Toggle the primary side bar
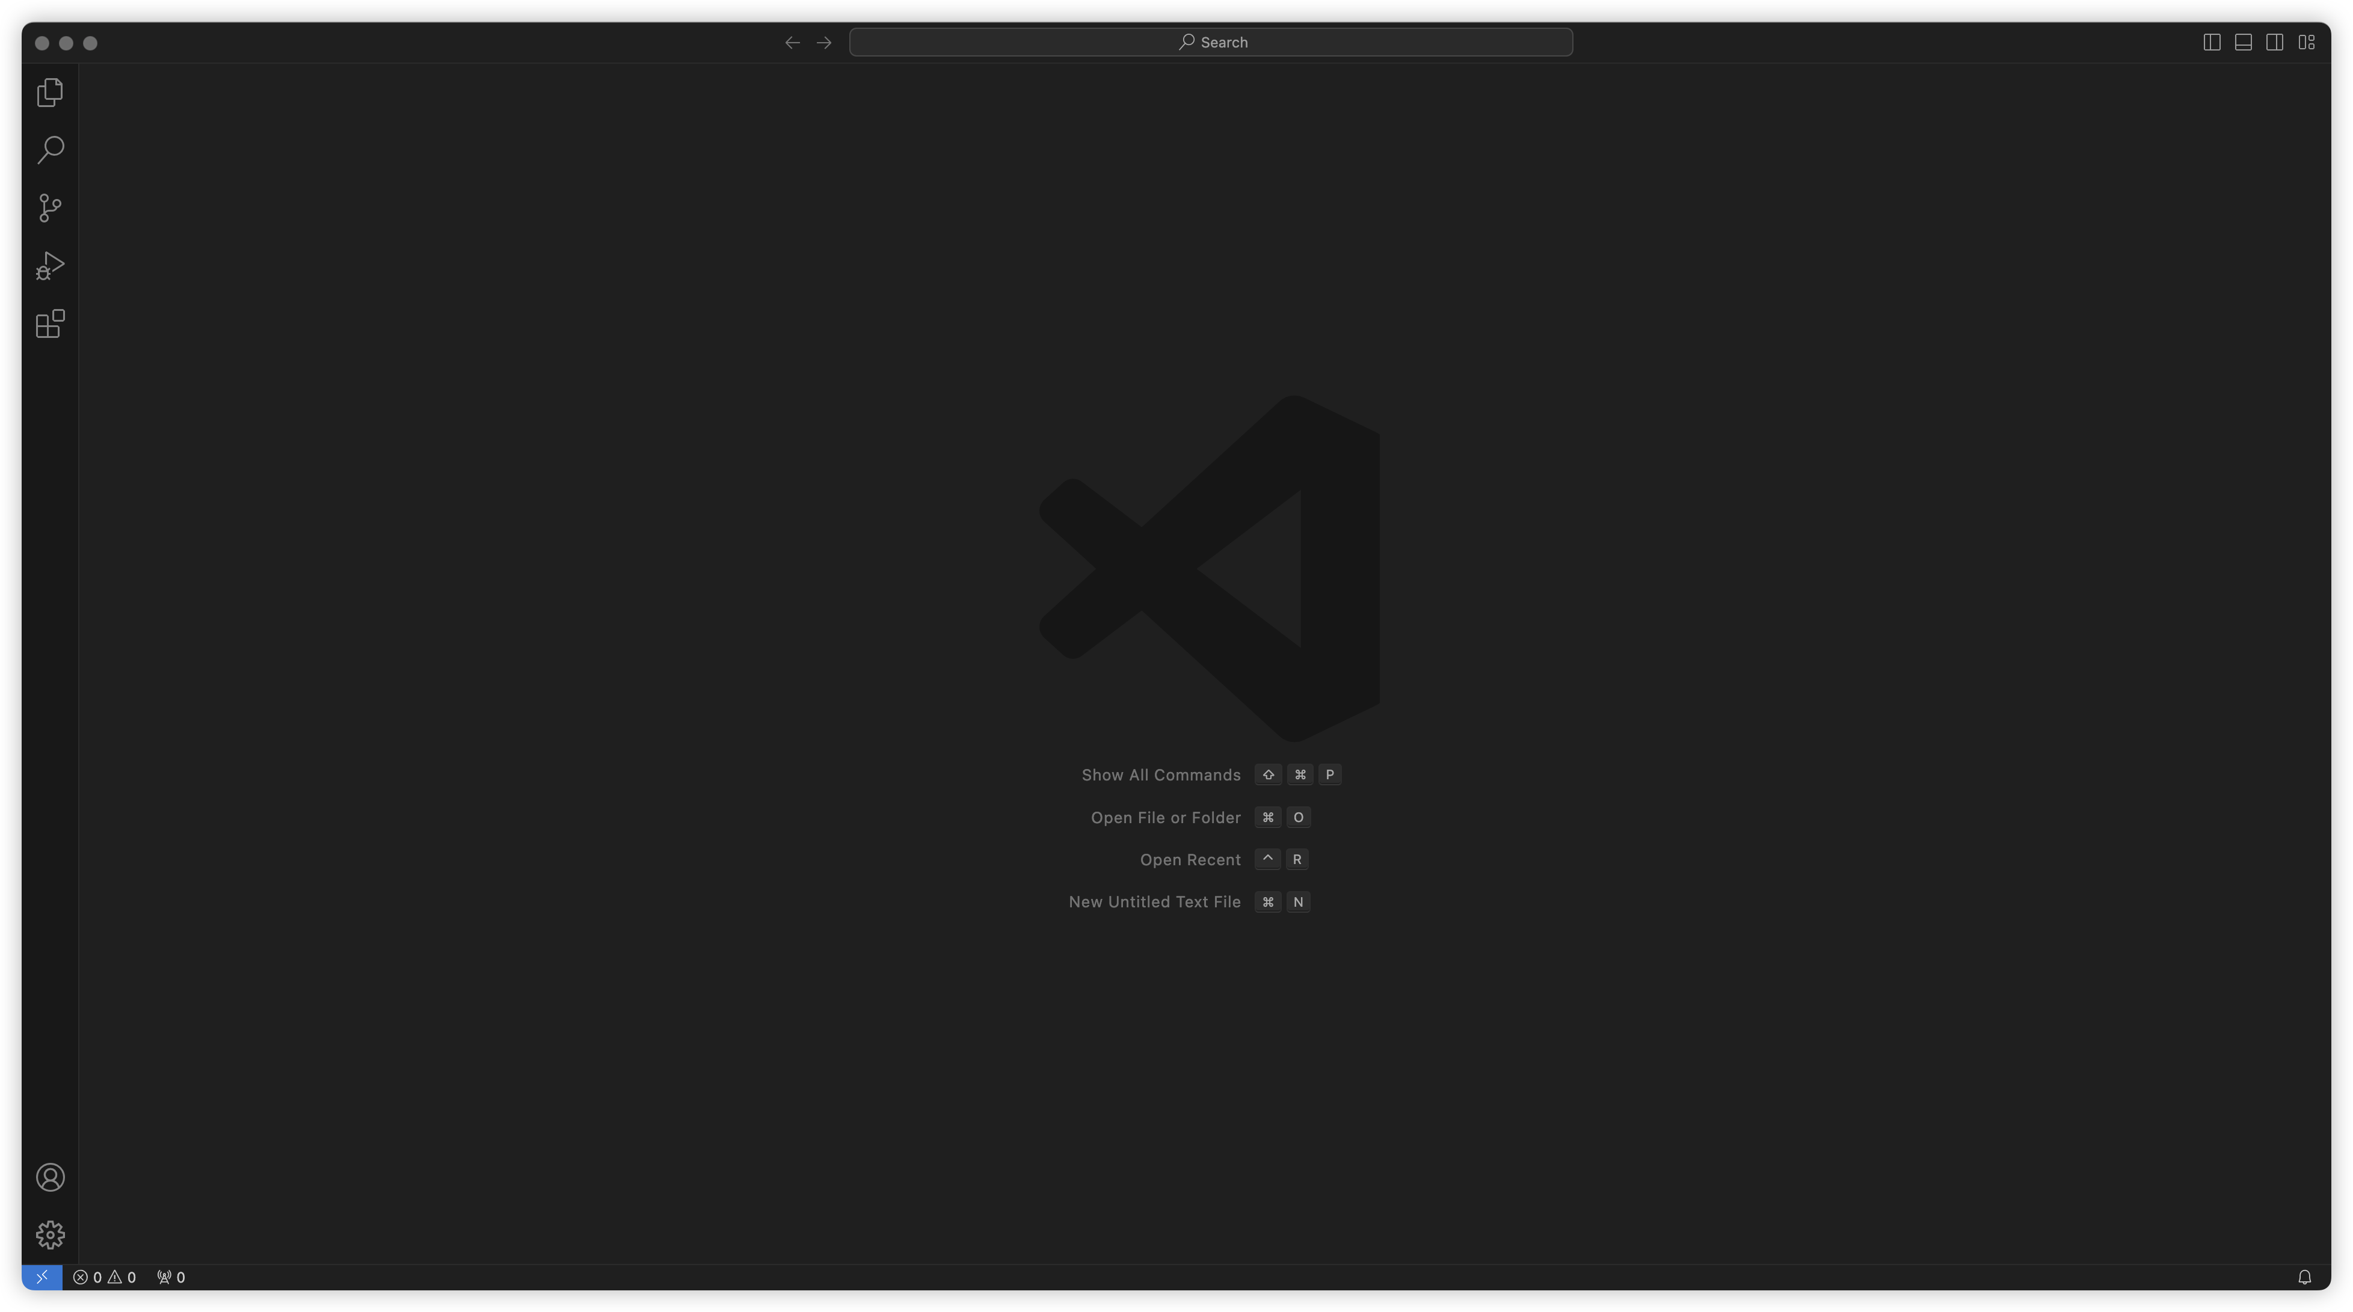 coord(2212,42)
